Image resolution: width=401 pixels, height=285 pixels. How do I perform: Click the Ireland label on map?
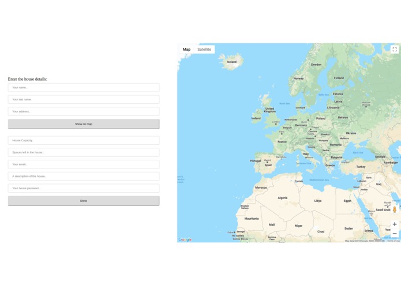tap(256, 118)
